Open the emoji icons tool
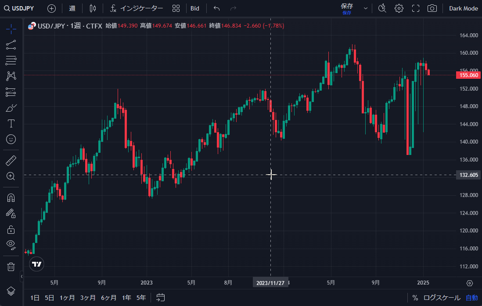 pos(11,139)
